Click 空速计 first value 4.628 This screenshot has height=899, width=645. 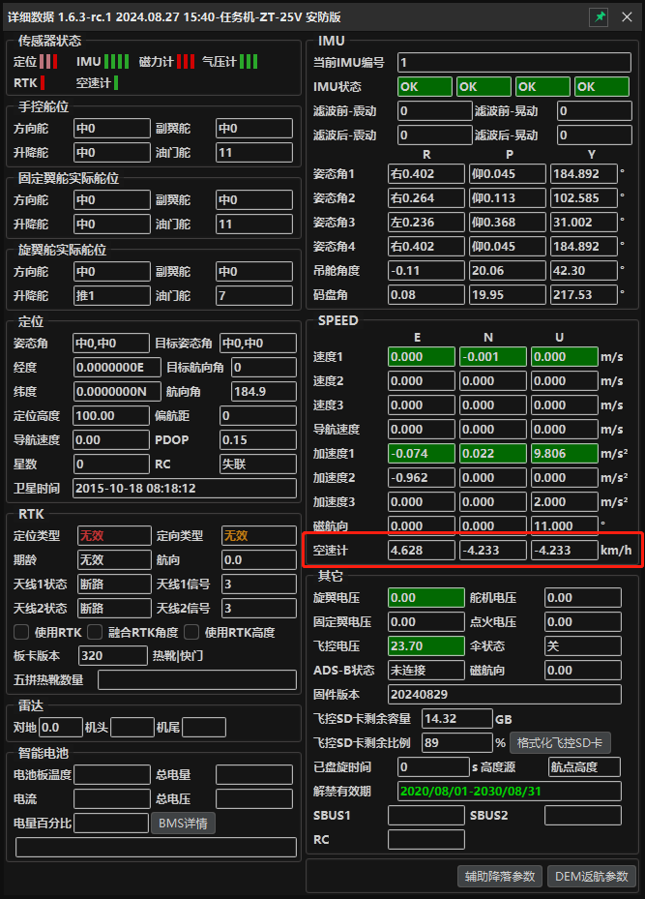click(421, 551)
